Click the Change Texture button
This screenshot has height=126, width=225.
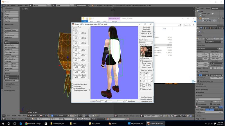(146, 63)
